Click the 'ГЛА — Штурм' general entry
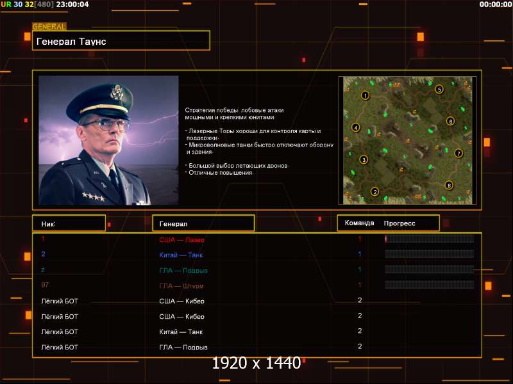Viewport: 513px width, 384px height. coord(183,285)
